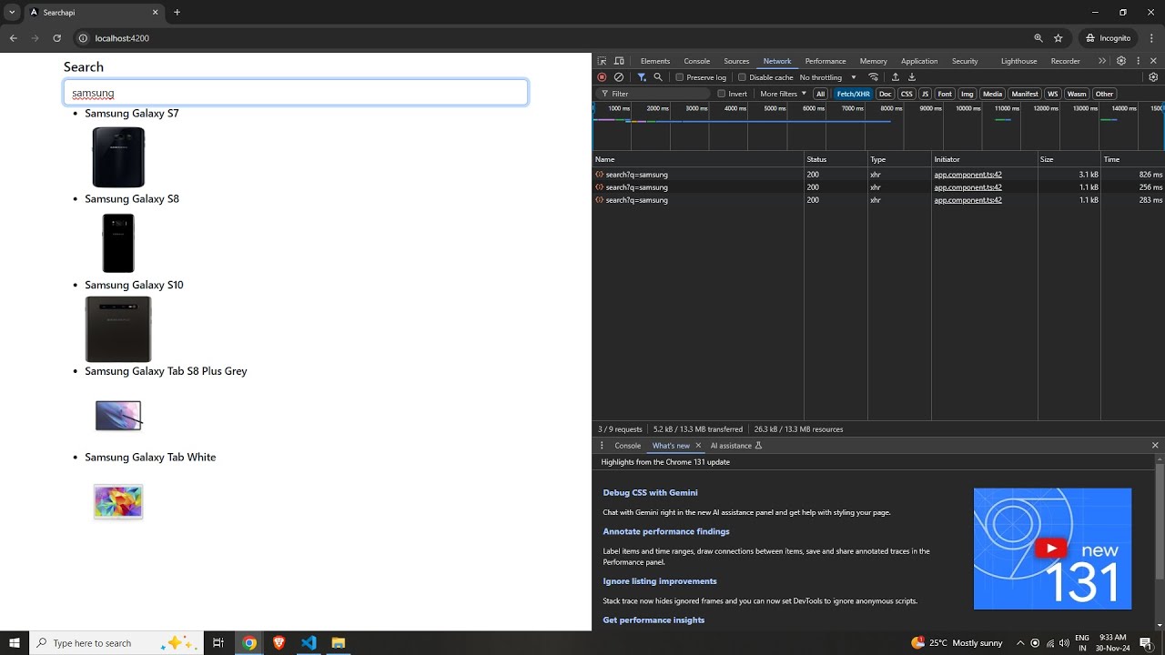Viewport: 1165px width, 655px height.
Task: Toggle the device toolbar icon
Action: pos(619,61)
